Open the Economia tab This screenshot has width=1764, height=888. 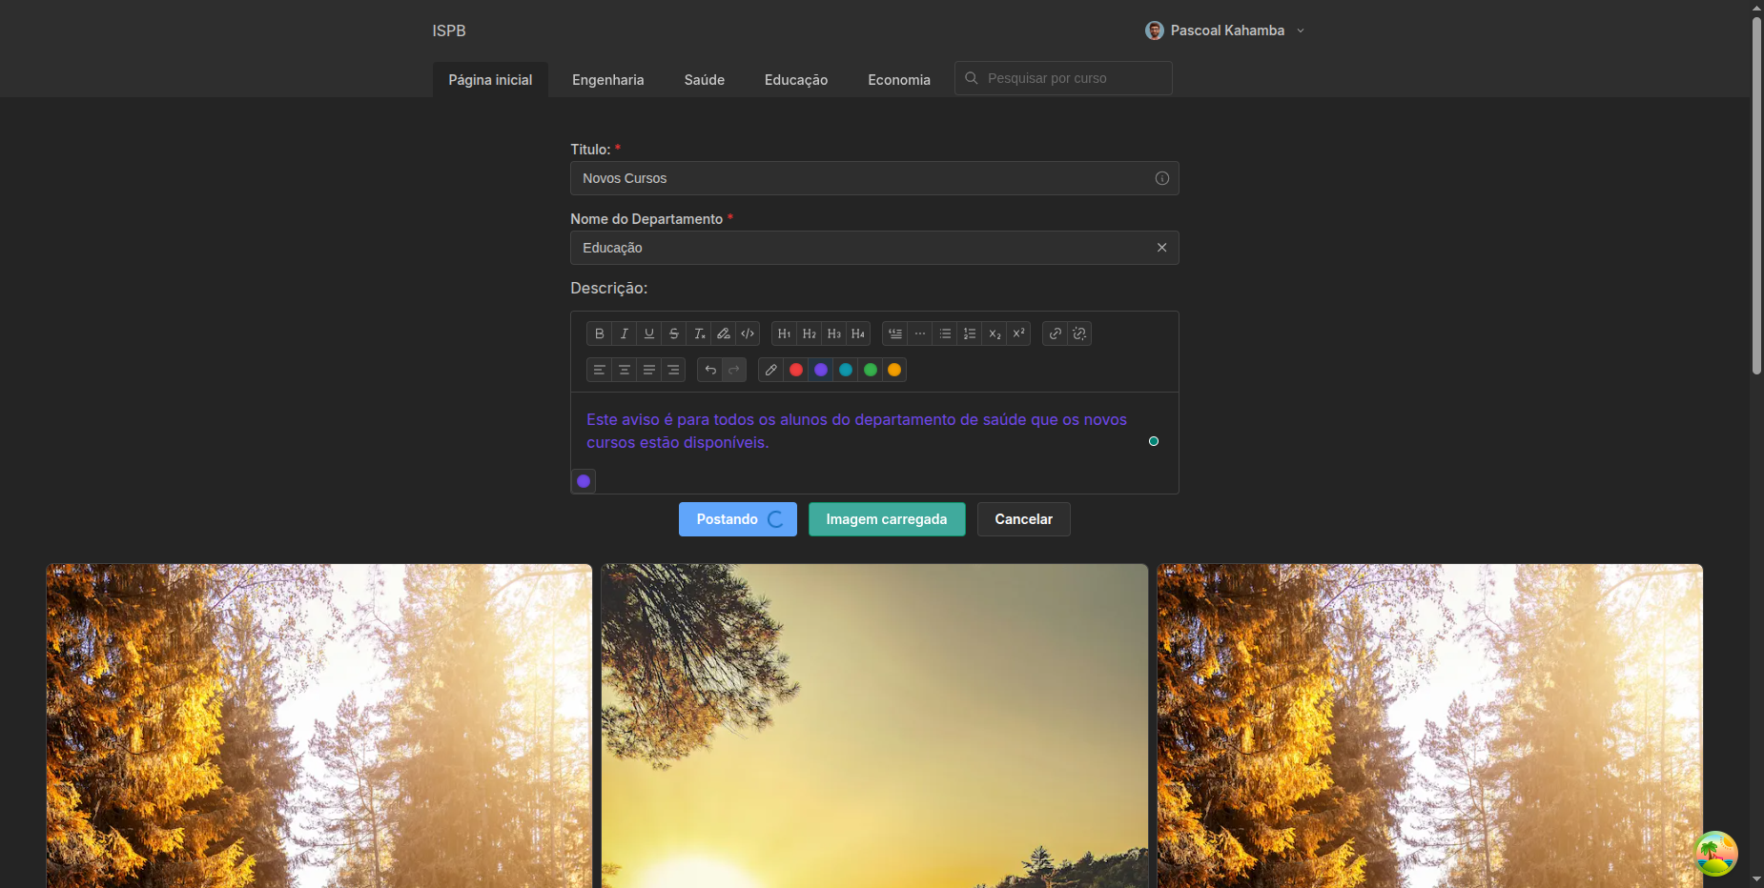(898, 80)
